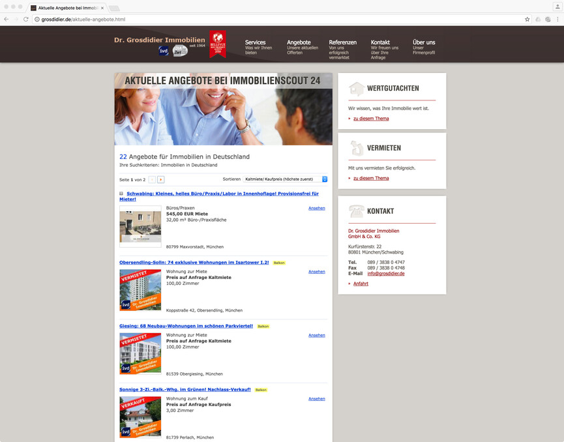Click the Obersendling Isartower listing thumbnail
The height and width of the screenshot is (442, 564).
click(x=140, y=290)
